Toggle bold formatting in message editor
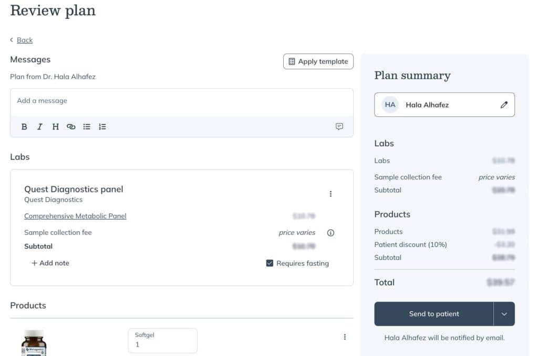 24,127
